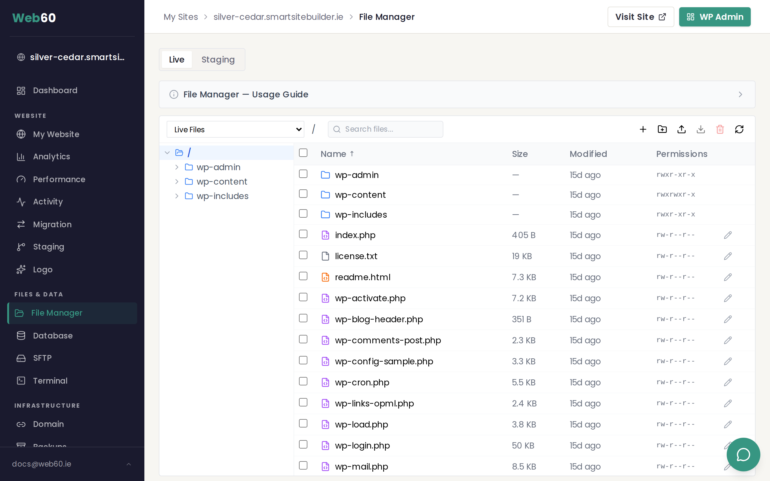
Task: Click the red delete trash icon
Action: click(x=720, y=129)
